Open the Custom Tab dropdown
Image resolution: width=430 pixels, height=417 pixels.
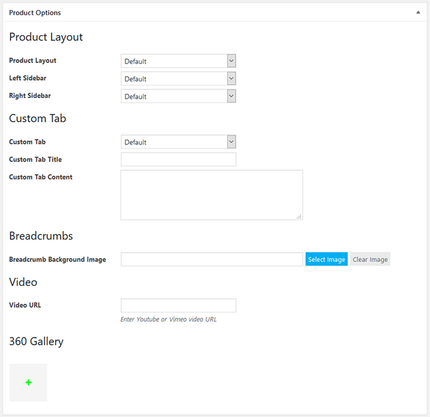tap(178, 142)
